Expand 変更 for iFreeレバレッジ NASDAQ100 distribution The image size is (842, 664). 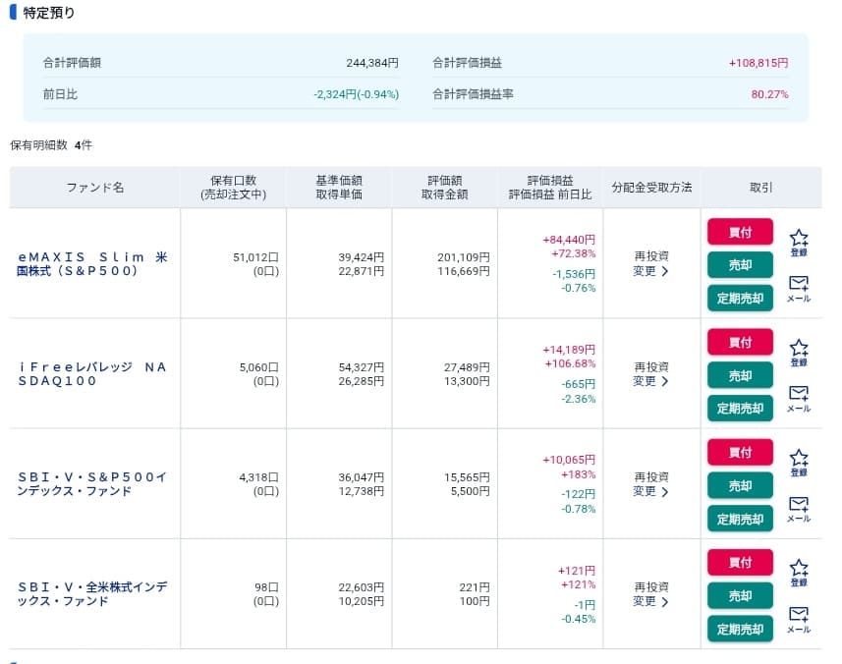[x=650, y=381]
